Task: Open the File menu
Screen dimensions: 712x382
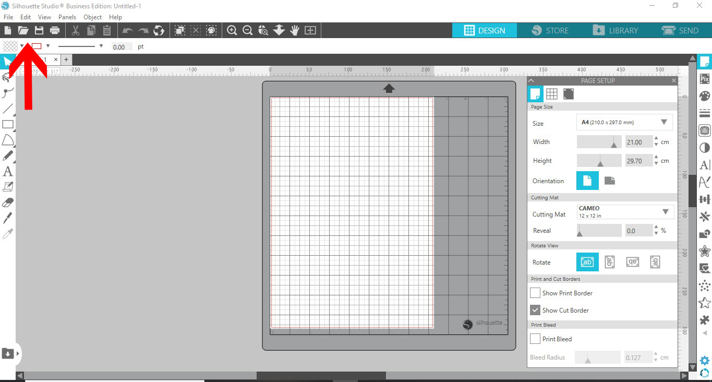Action: pyautogui.click(x=8, y=17)
